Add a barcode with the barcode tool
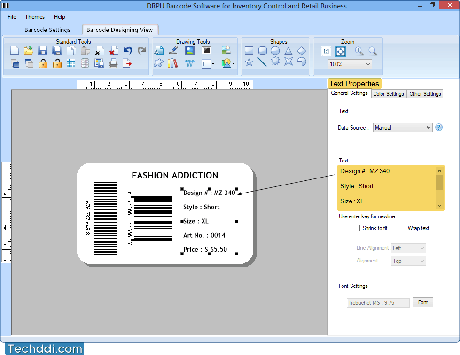460x355 pixels. pyautogui.click(x=206, y=50)
